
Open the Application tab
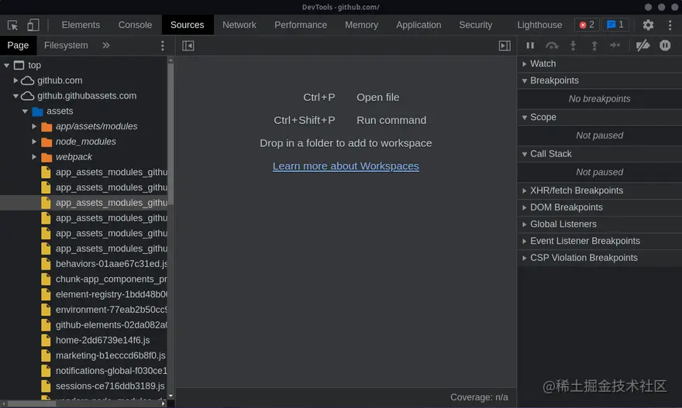click(x=418, y=25)
